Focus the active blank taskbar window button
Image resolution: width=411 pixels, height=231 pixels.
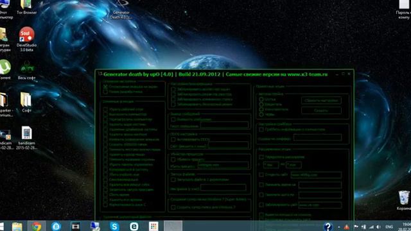click(173, 226)
